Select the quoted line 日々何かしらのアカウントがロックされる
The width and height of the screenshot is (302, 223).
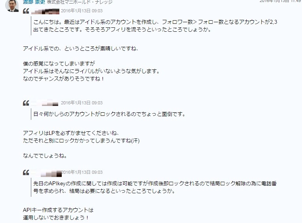[109, 114]
